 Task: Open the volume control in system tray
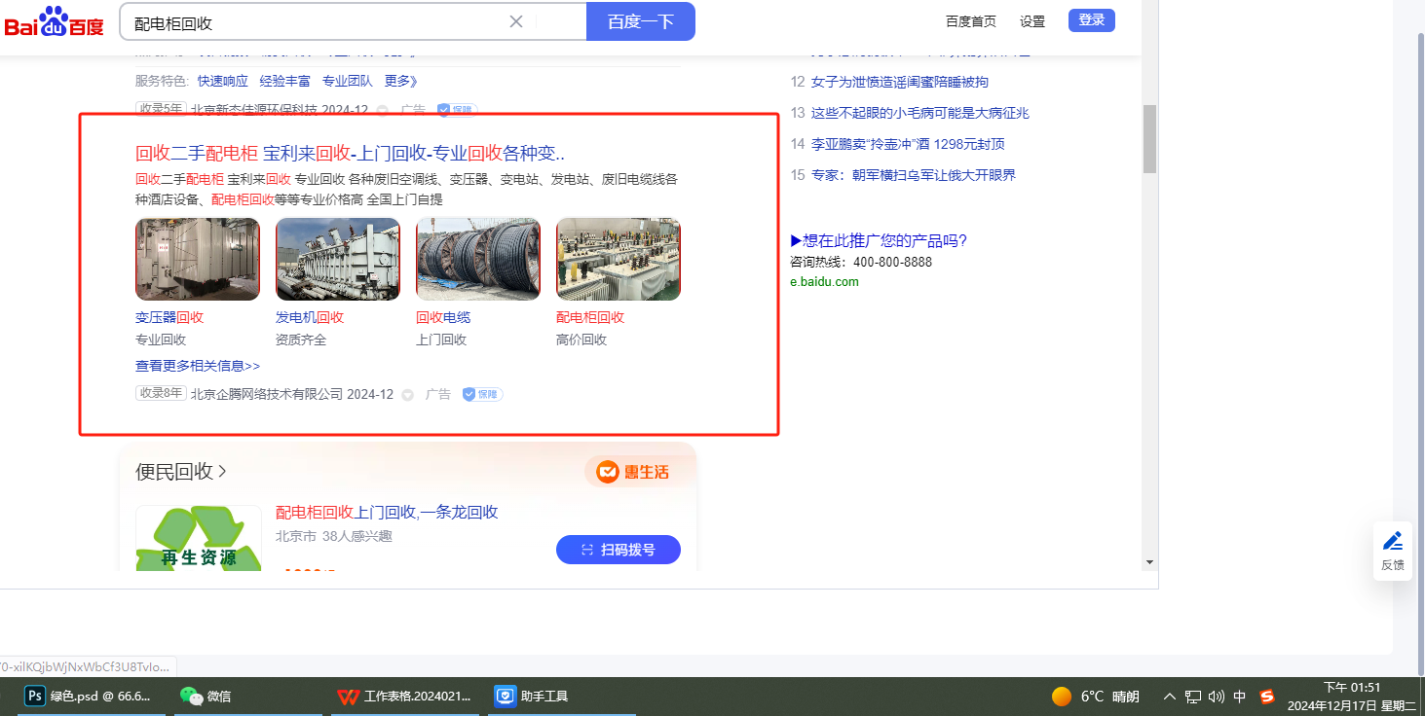1216,697
